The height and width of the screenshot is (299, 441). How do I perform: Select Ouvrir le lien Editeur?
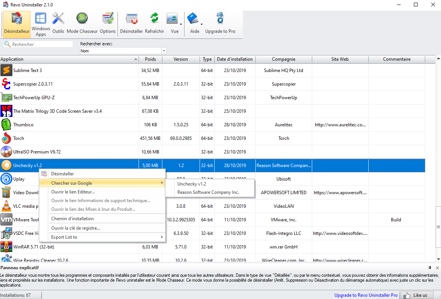(102, 192)
